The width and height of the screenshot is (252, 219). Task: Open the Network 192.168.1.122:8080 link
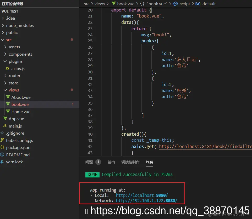click(147, 200)
